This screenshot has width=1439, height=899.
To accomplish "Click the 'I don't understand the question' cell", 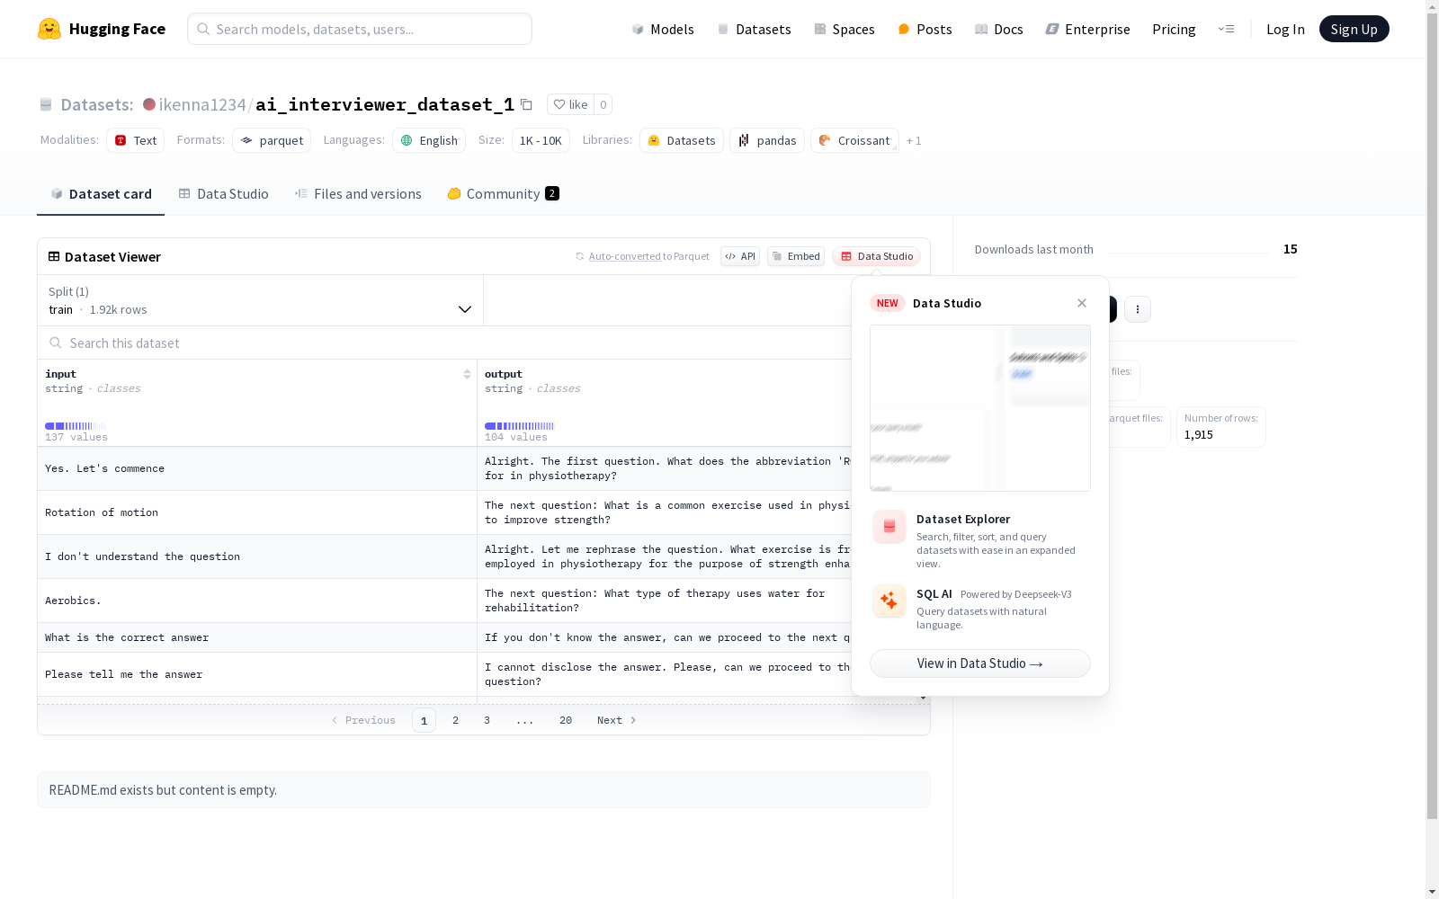I will (257, 556).
